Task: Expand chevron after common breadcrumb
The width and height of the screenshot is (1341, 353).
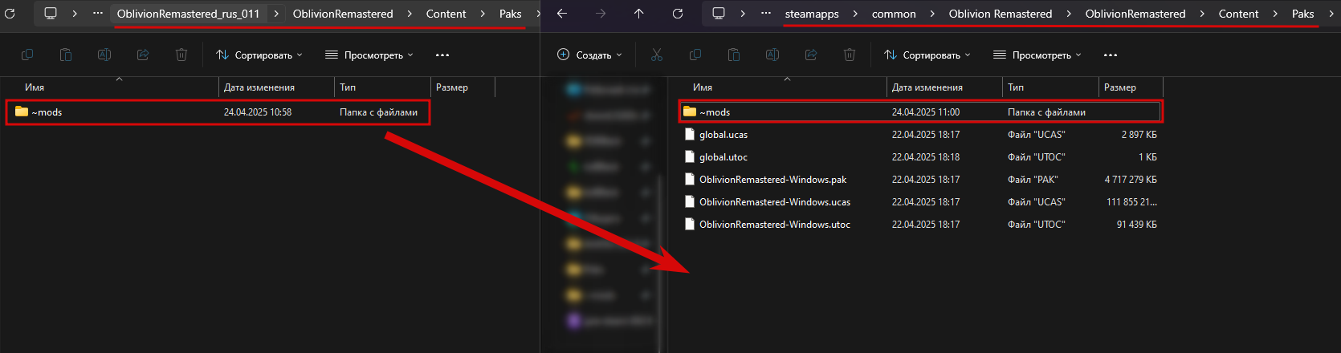Action: click(x=932, y=14)
